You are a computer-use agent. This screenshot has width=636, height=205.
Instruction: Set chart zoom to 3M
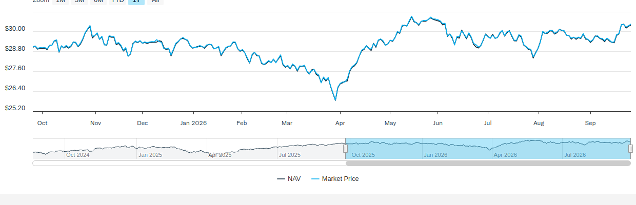(x=79, y=2)
